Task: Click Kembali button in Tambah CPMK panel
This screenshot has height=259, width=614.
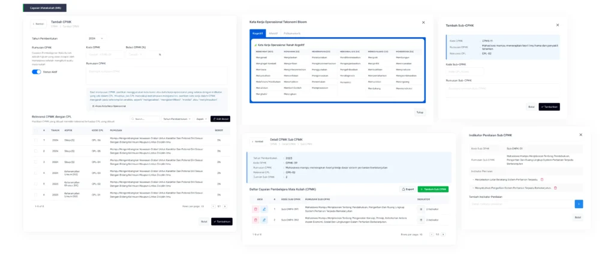Action: tap(39, 24)
